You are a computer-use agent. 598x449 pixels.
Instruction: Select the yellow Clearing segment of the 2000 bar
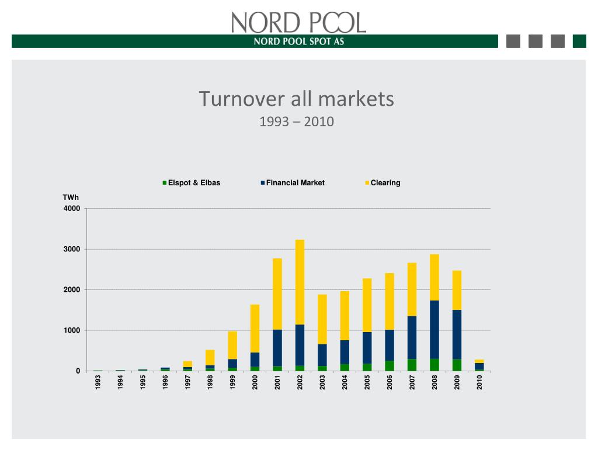(x=255, y=329)
